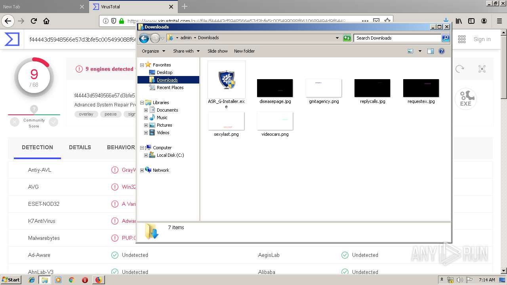Screen dimensions: 507x285
Task: Toggle Firefox sidebar icon
Action: 471,21
